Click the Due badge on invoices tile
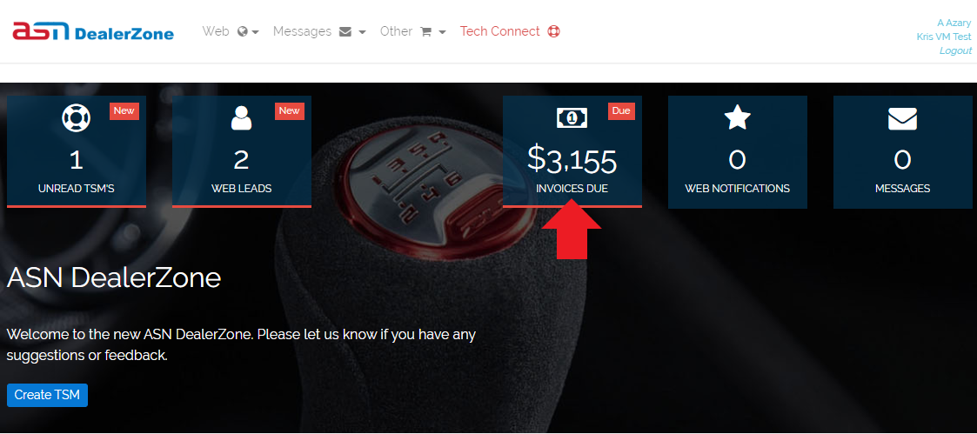The image size is (977, 434). (x=621, y=110)
